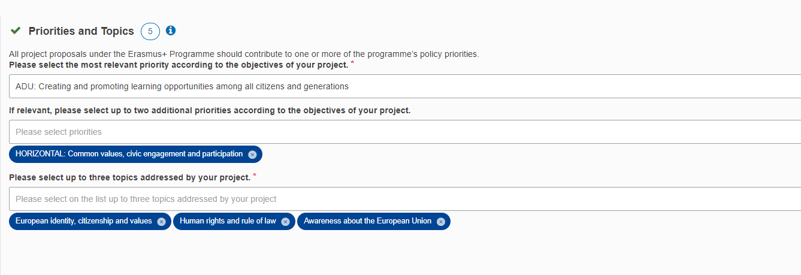Select the HORIZONTAL Common values chip label
Image resolution: width=801 pixels, height=275 pixels.
[129, 154]
